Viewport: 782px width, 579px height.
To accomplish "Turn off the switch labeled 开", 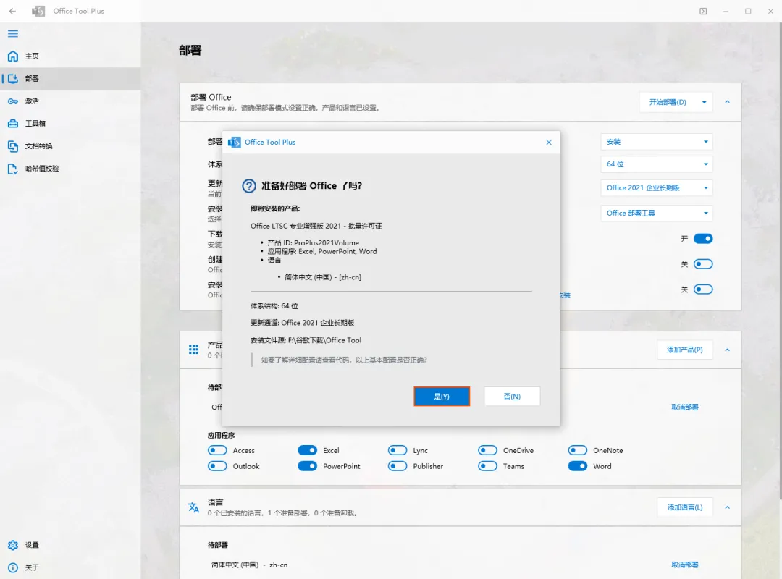I will tap(703, 239).
